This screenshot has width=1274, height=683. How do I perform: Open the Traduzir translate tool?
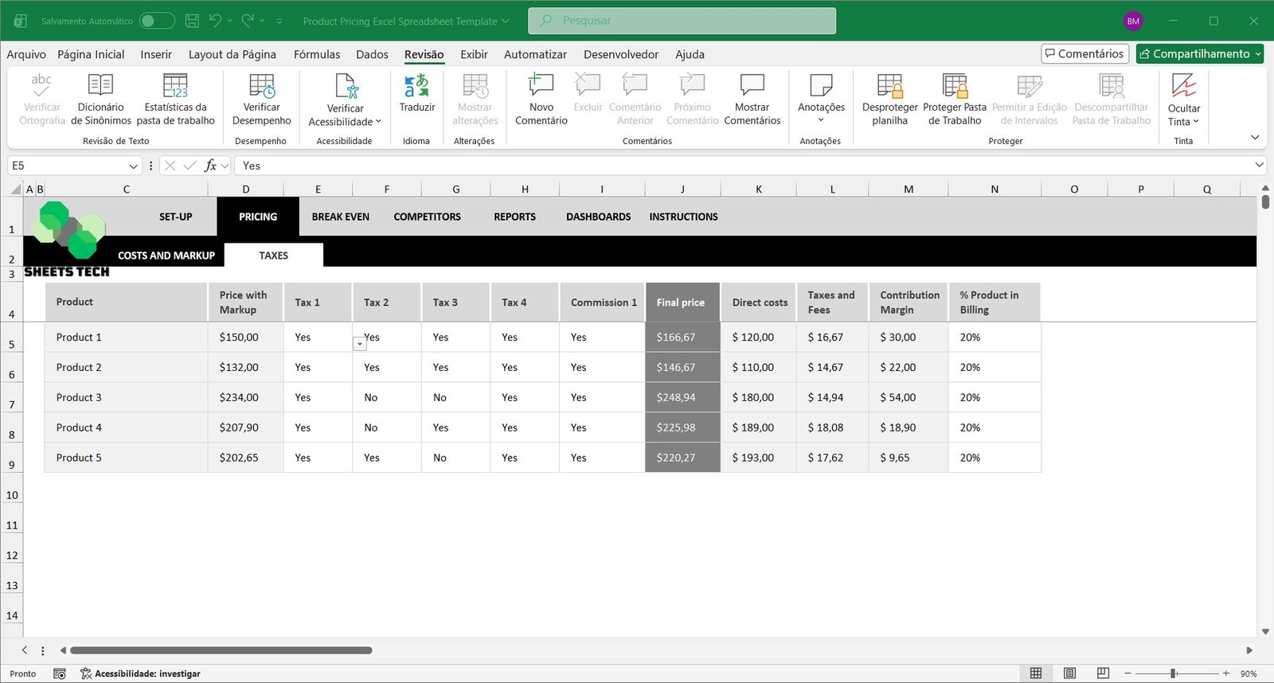coord(416,93)
